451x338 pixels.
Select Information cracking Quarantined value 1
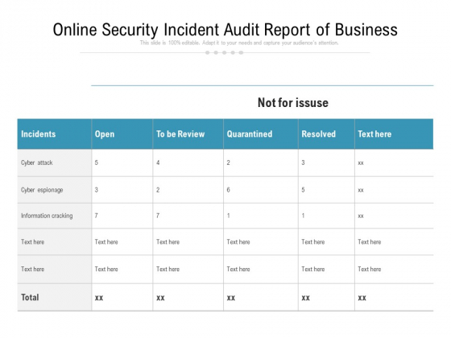(x=229, y=216)
